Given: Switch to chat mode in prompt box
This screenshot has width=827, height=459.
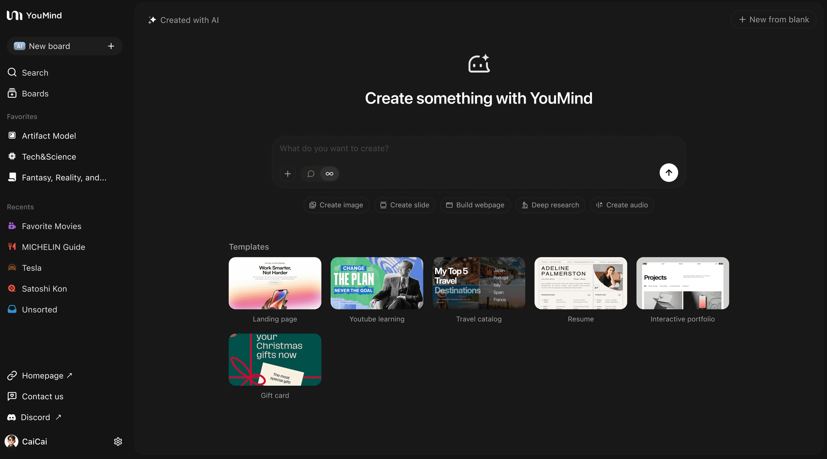Looking at the screenshot, I should (311, 174).
